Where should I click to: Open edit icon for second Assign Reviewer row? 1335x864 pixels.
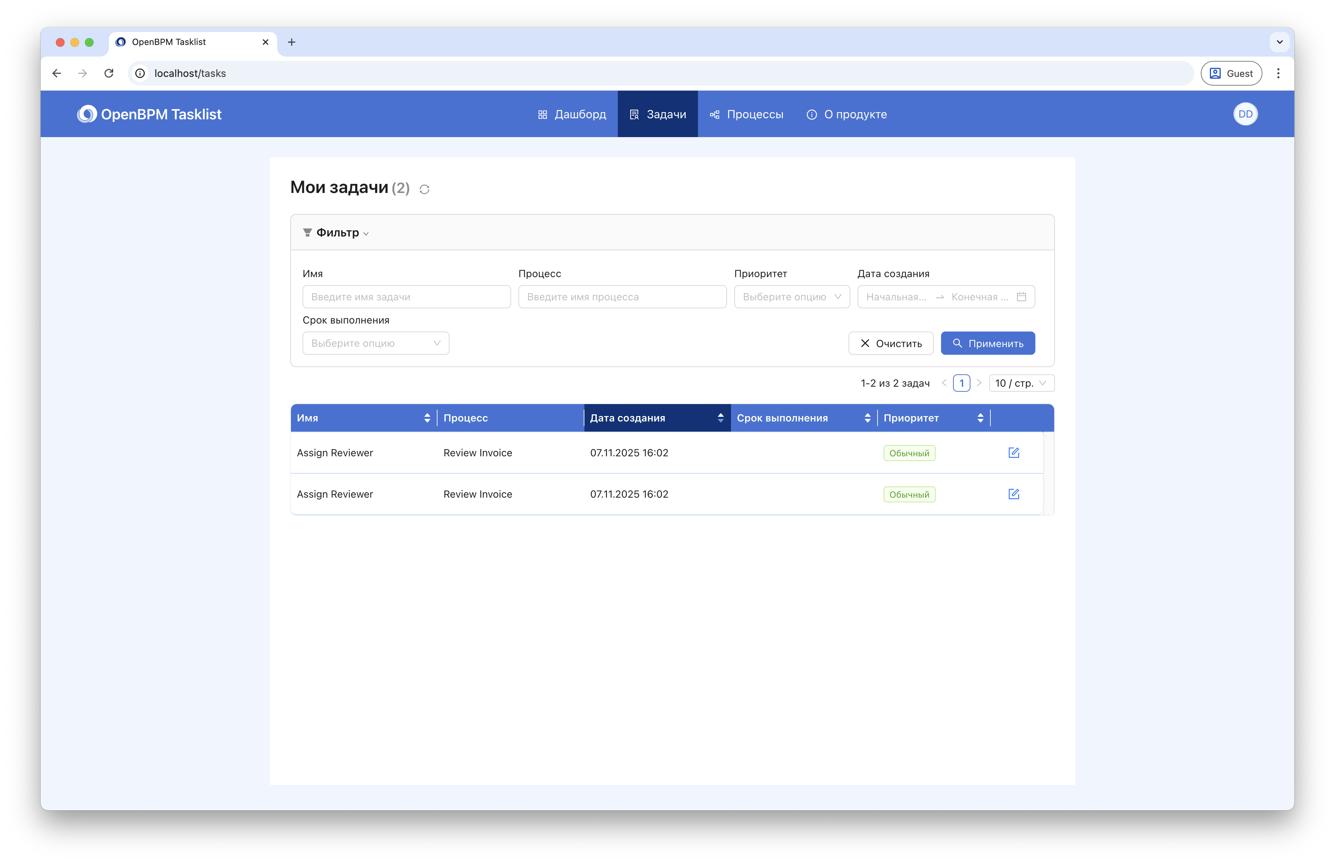(x=1013, y=494)
